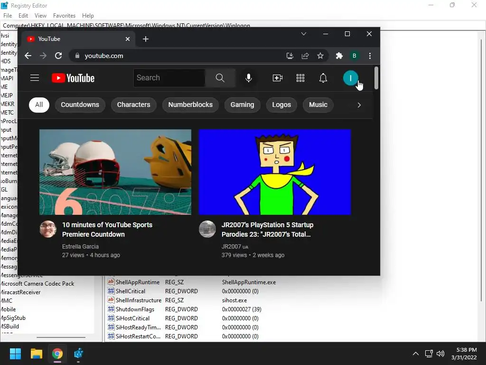Click the share page icon
The image size is (486, 365).
tap(305, 56)
